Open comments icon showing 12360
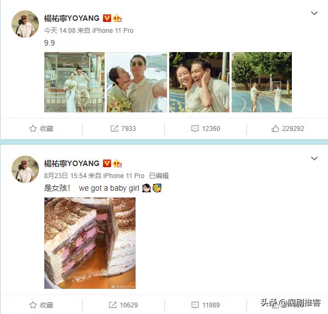 tap(195, 128)
